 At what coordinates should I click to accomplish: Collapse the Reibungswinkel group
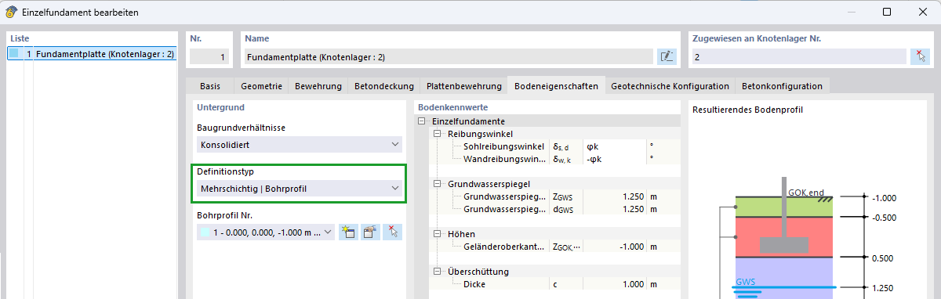click(x=437, y=134)
